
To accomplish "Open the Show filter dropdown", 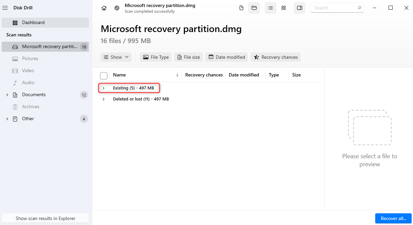I will click(116, 57).
